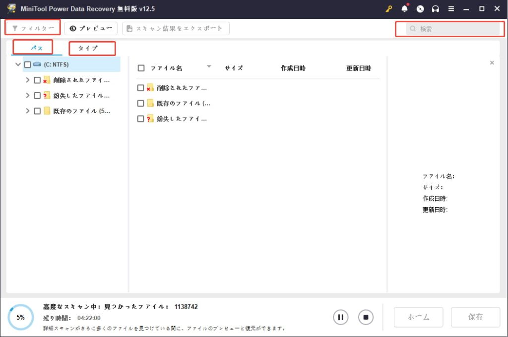Check the (C: NTFS) drive checkbox
Screen dimensions: 508x337
[x=28, y=65]
